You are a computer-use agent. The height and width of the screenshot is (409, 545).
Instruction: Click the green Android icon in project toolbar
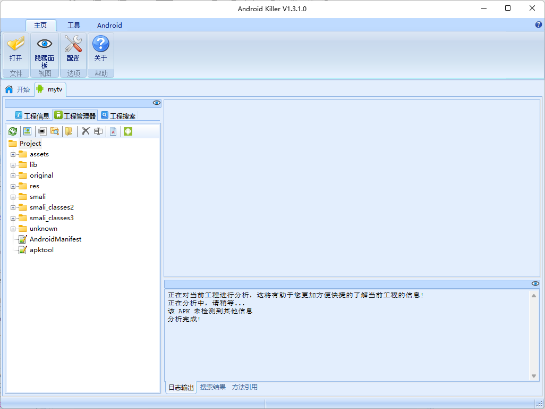point(128,131)
